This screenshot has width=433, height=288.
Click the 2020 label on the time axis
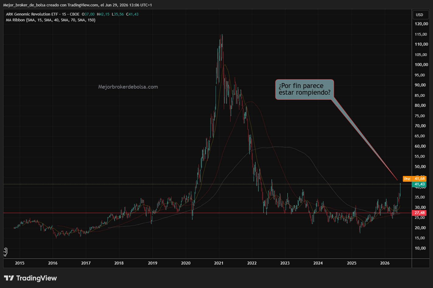pyautogui.click(x=186, y=263)
